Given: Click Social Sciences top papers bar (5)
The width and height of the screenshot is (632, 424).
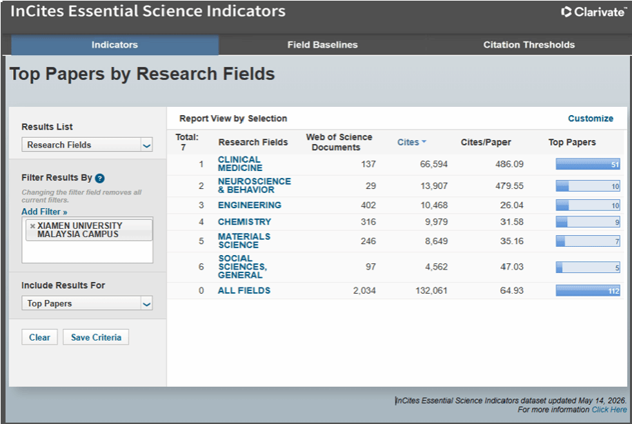Looking at the screenshot, I should tap(588, 267).
